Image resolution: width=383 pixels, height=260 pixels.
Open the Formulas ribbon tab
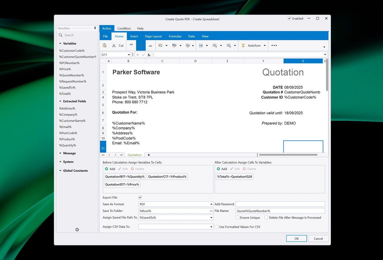click(175, 36)
